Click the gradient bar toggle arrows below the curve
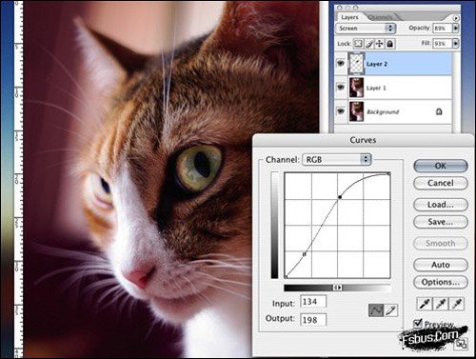 click(x=337, y=288)
